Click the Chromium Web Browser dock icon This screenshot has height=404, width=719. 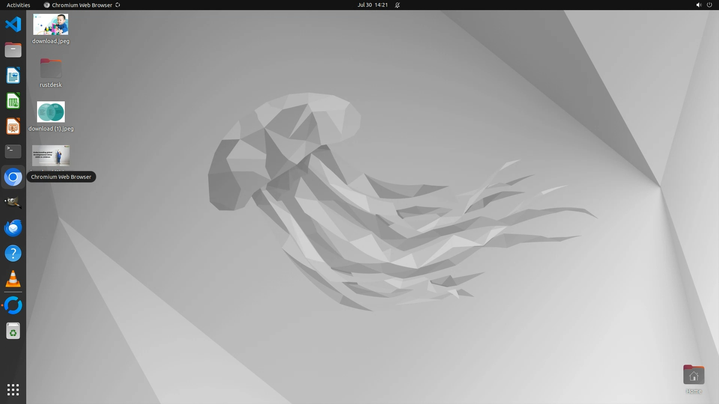(13, 177)
